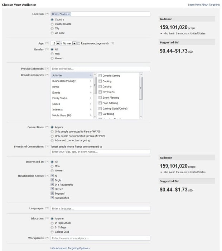The height and width of the screenshot is (251, 222).
Task: Expand the Ethnic category
Action: tap(72, 87)
